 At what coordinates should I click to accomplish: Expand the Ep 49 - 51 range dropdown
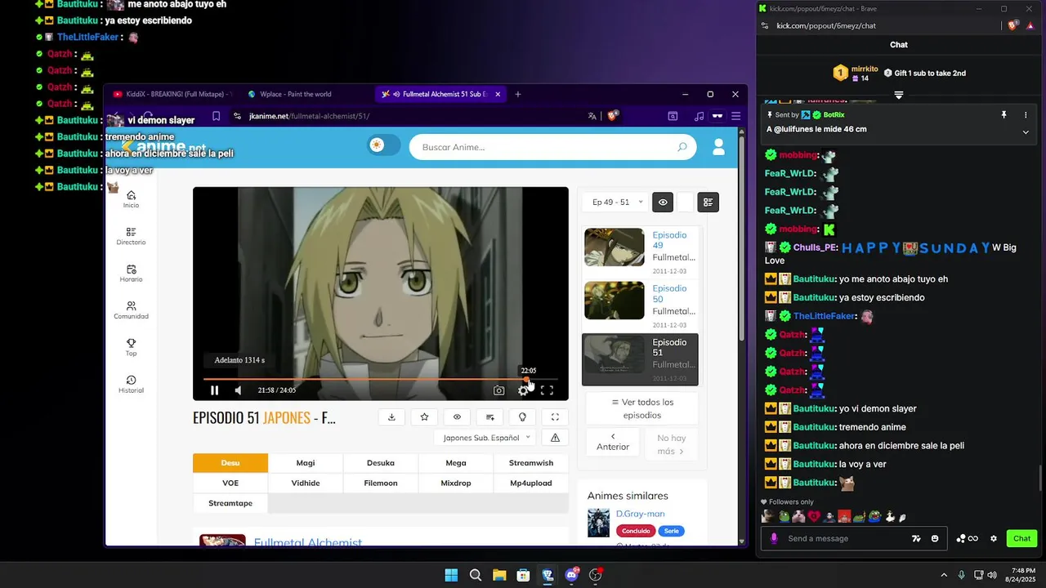tap(617, 202)
